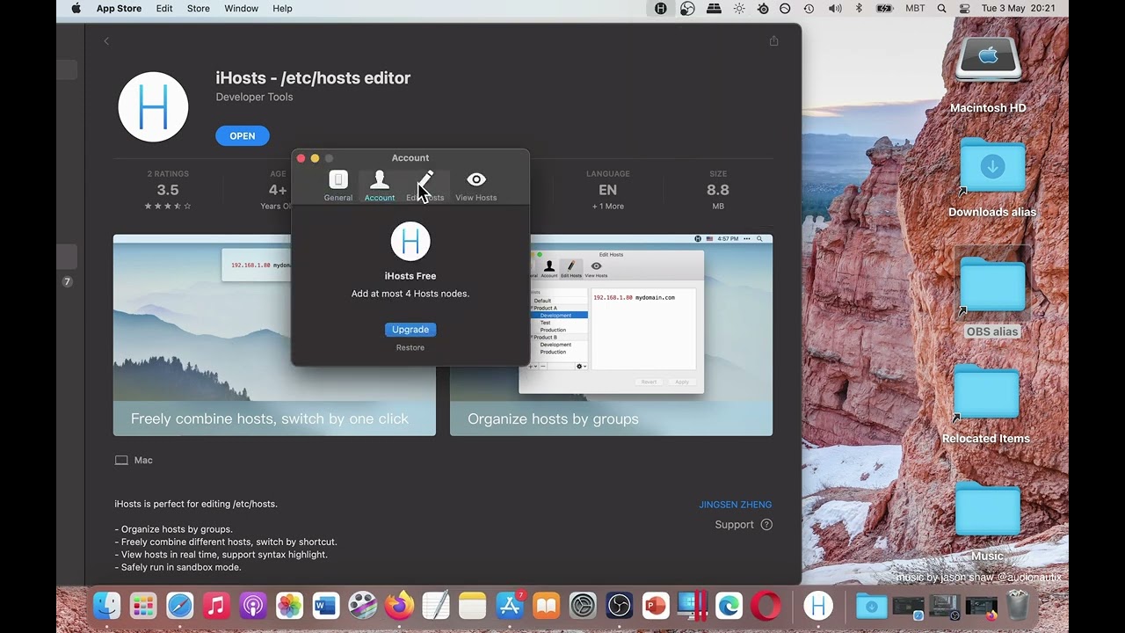Viewport: 1125px width, 633px height.
Task: Switch to the Edit Hosts tab
Action: coord(425,186)
